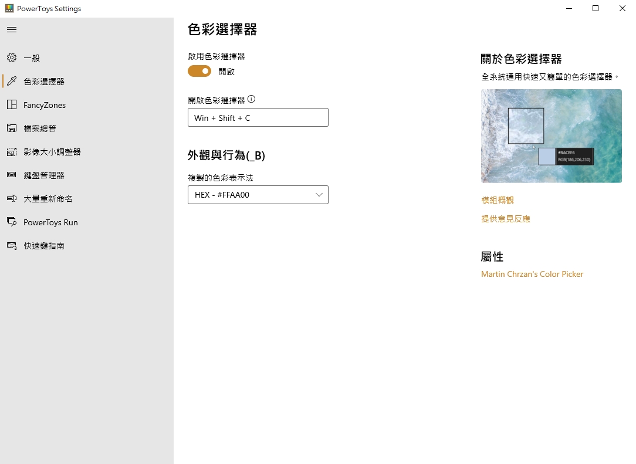Image resolution: width=636 pixels, height=464 pixels.
Task: Click the PowerToys Run icon
Action: pyautogui.click(x=12, y=222)
